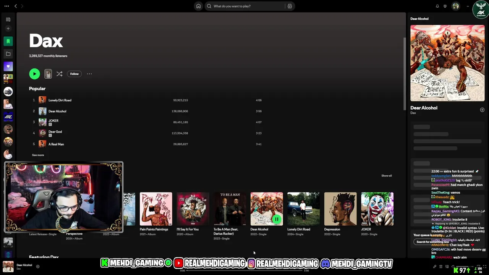The image size is (489, 275).
Task: Click artist pick thumbnail beside play button
Action: point(48,74)
